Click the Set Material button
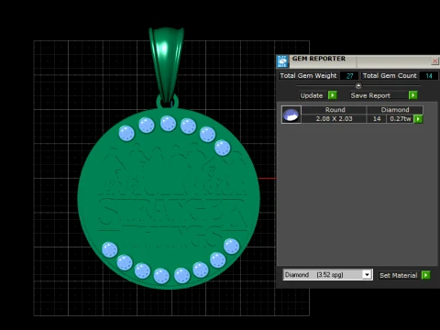440x330 pixels. pyautogui.click(x=399, y=275)
